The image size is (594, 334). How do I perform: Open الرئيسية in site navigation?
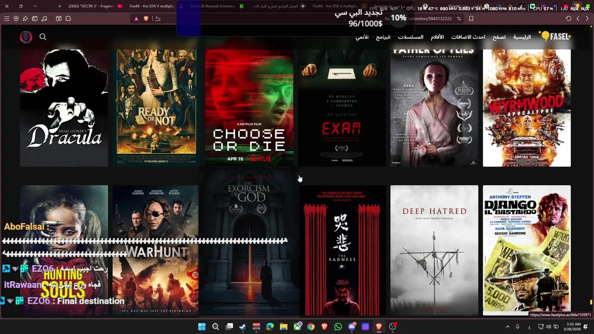(x=522, y=37)
